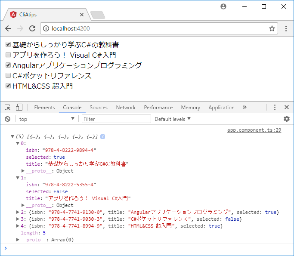Open source link app.component.ts:29
The height and width of the screenshot is (256, 294).
pyautogui.click(x=254, y=130)
